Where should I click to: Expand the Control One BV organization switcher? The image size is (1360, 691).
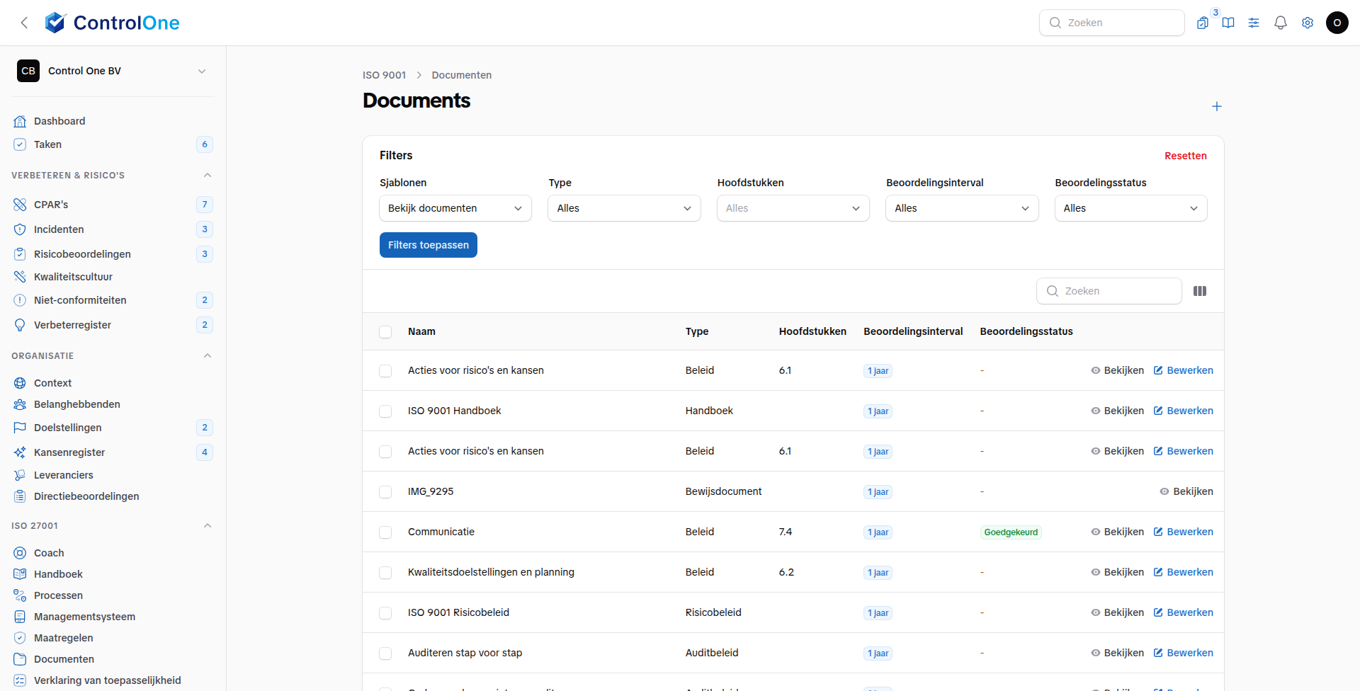[x=113, y=71]
